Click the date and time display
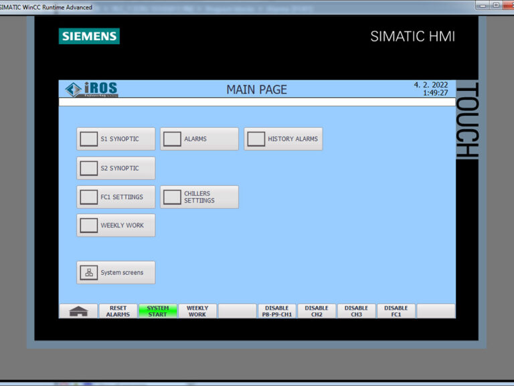The image size is (514, 386). coord(430,89)
